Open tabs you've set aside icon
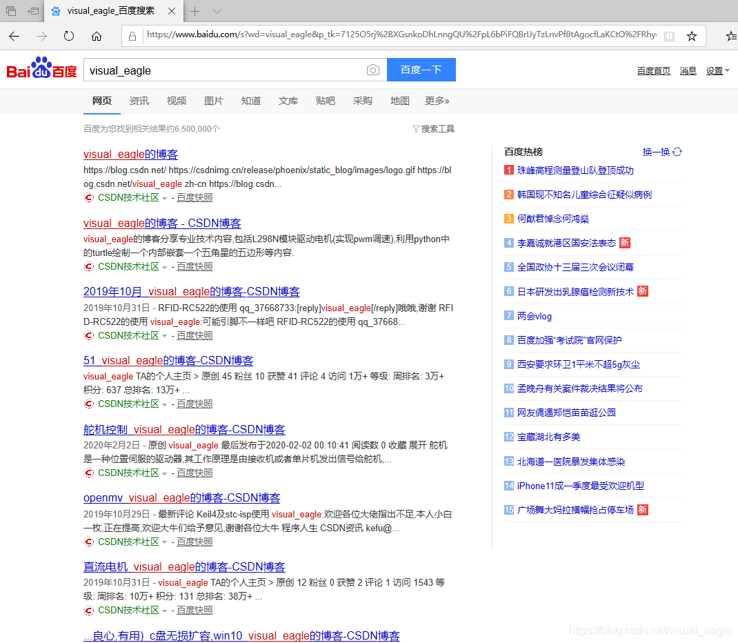 point(11,11)
